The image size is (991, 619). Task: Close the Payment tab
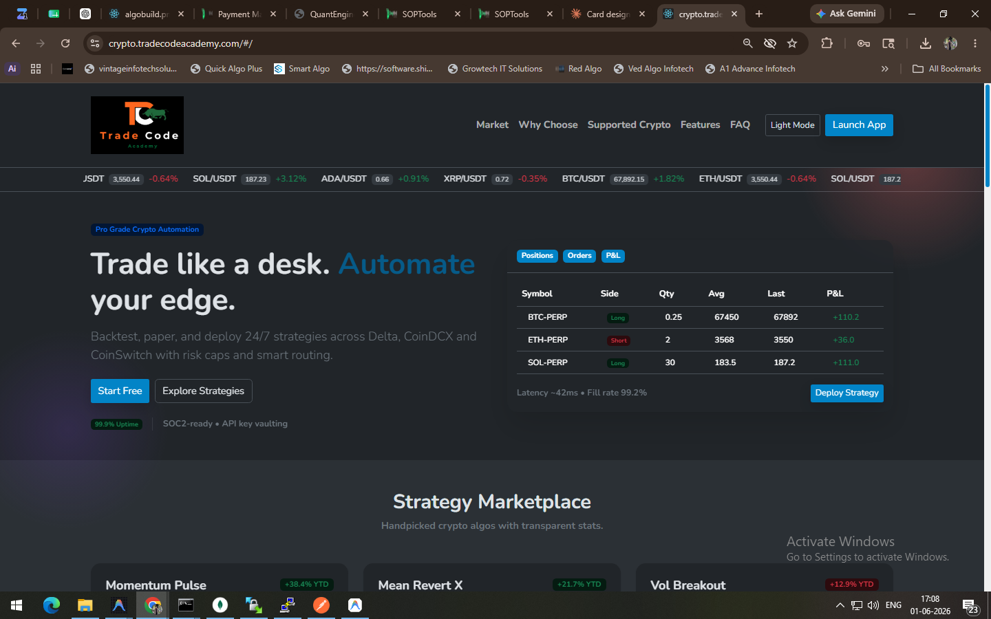pos(273,14)
